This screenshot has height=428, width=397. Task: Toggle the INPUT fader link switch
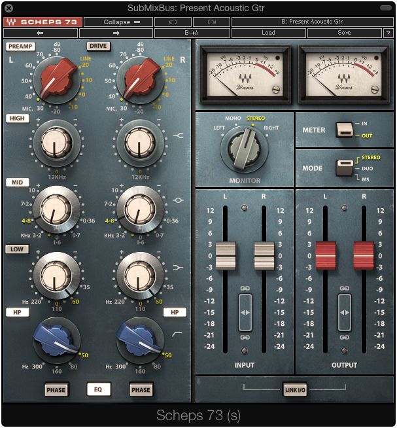(x=245, y=313)
